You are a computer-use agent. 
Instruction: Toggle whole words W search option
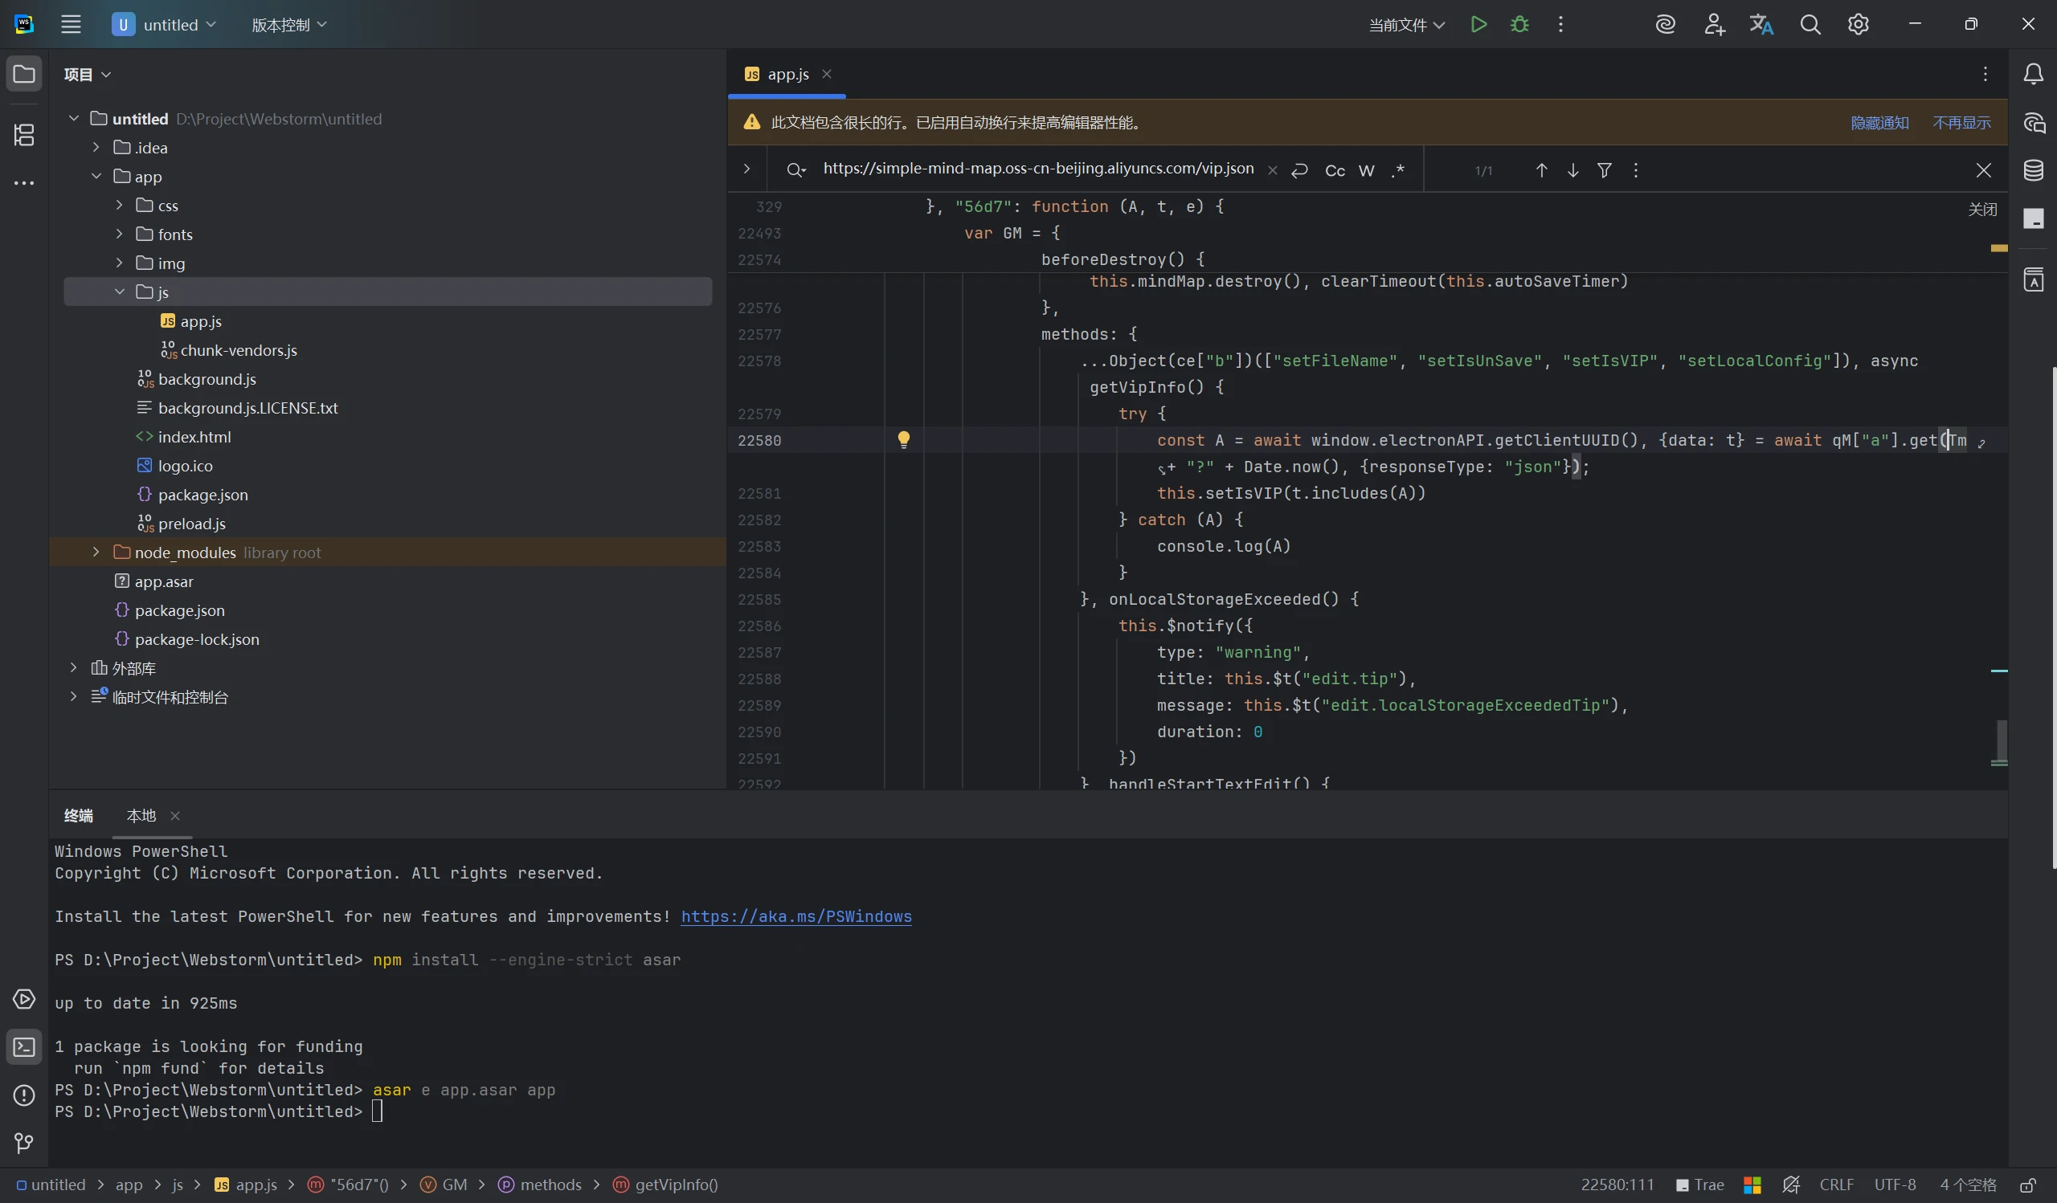tap(1367, 170)
